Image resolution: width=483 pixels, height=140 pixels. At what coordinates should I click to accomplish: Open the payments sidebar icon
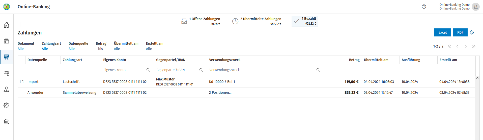point(6,57)
